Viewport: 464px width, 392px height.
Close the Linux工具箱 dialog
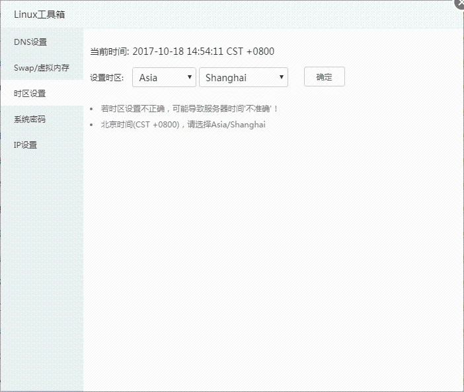[459, 3]
